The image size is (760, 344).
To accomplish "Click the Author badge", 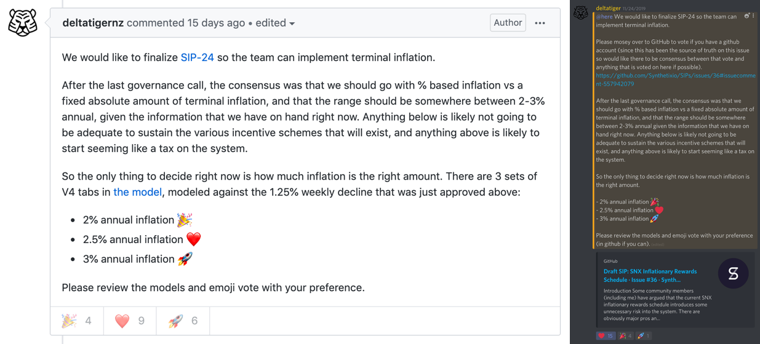I will click(x=508, y=23).
